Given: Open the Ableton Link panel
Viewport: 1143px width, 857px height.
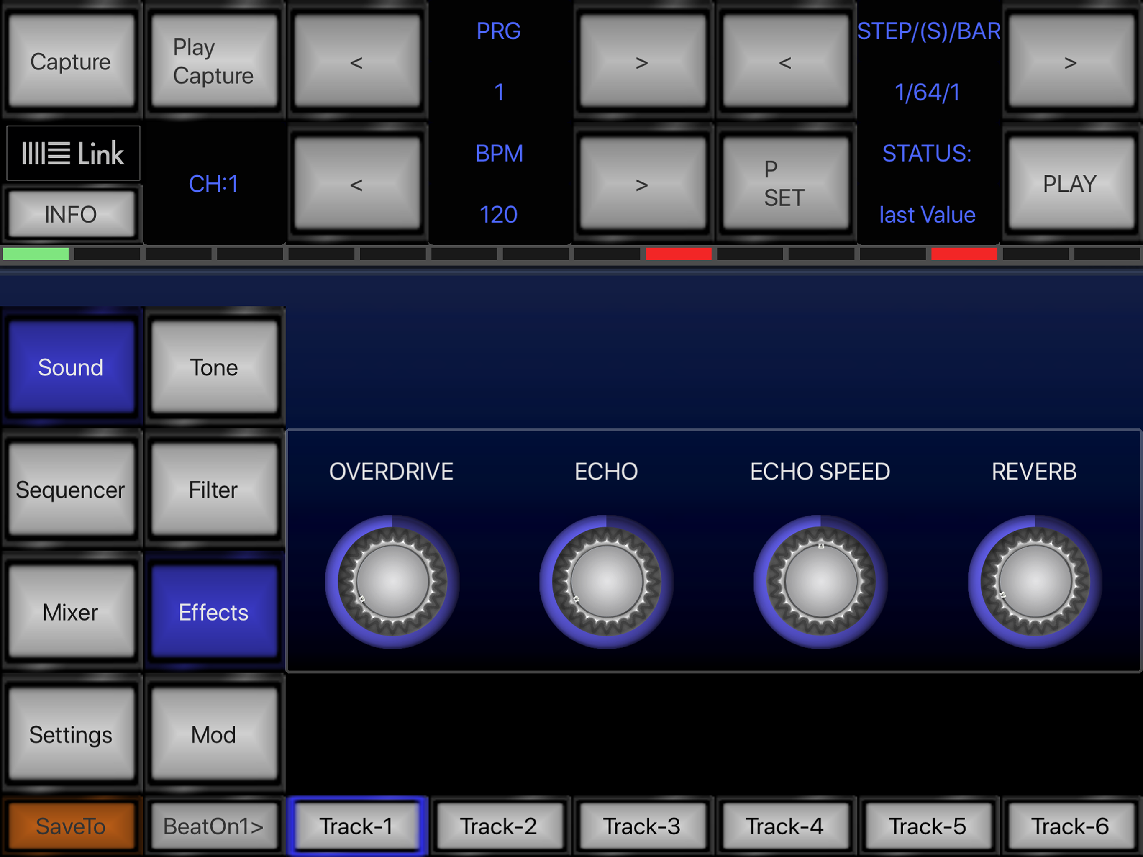Looking at the screenshot, I should 72,153.
